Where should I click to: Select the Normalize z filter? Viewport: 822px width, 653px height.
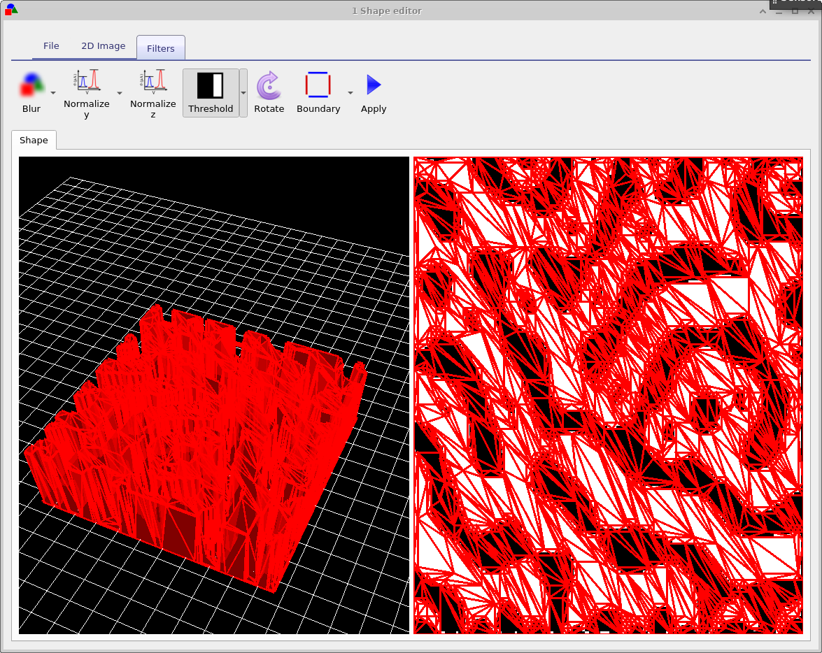(153, 93)
